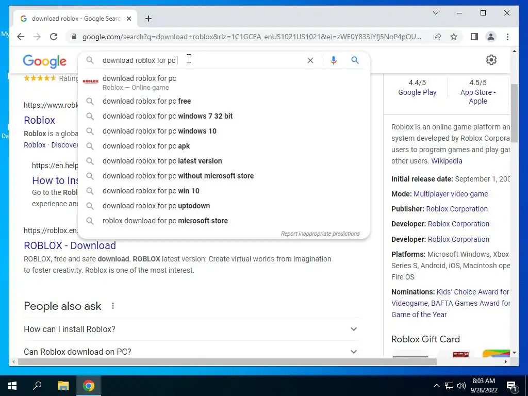
Task: Click the Google logo
Action: pyautogui.click(x=44, y=61)
